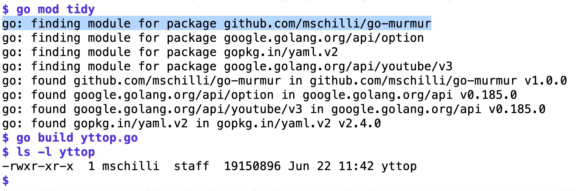Viewport: 576px width, 191px height.
Task: Click the 'go build yttop.go' command
Action: point(70,138)
